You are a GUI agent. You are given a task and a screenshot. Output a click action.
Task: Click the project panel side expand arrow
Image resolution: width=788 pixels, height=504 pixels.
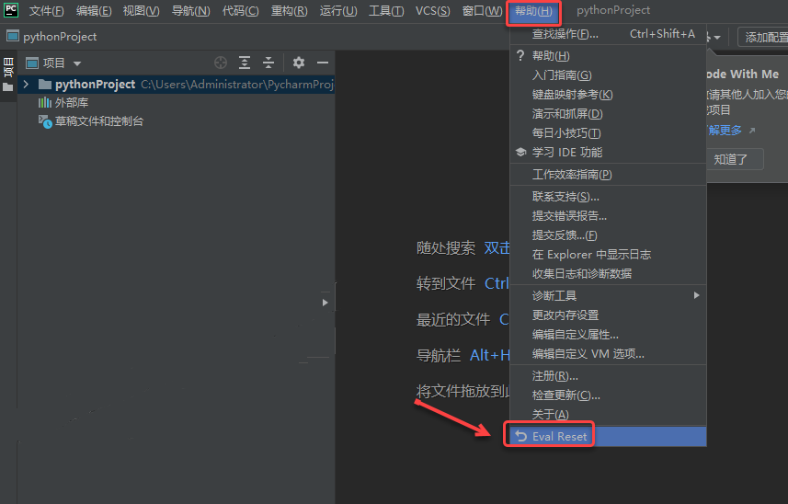tap(325, 303)
